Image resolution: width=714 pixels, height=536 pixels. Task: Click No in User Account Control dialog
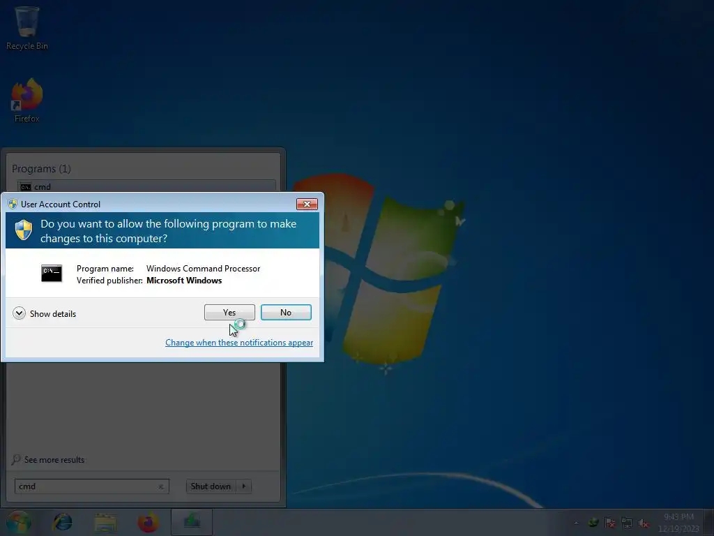[x=286, y=312]
